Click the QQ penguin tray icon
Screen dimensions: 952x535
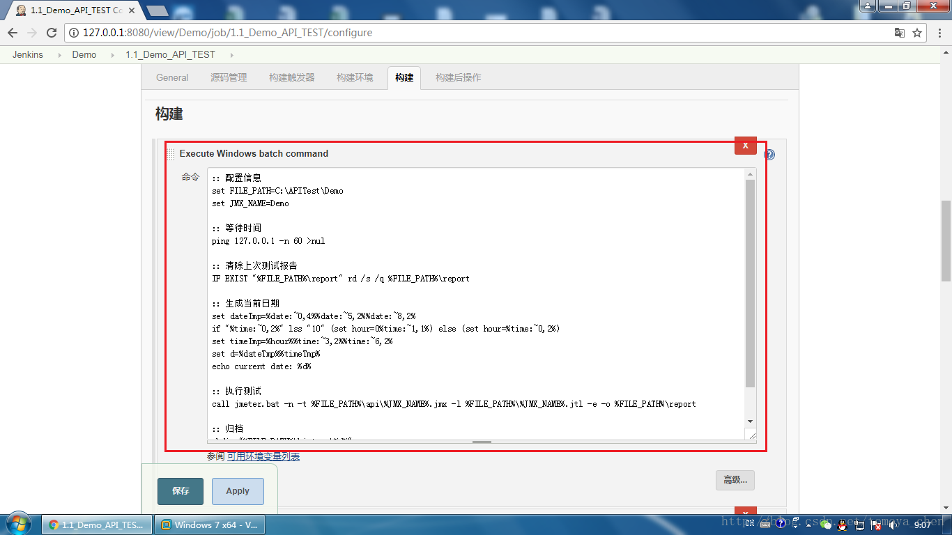pos(843,524)
